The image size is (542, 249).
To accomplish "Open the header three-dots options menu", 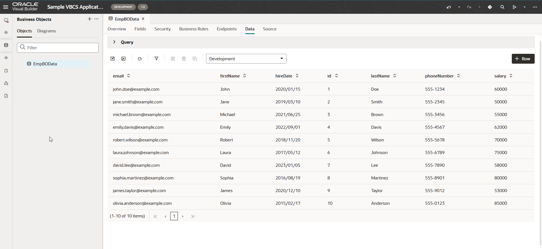I will pyautogui.click(x=535, y=7).
